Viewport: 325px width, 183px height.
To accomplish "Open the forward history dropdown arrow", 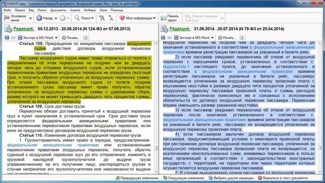I will 68,18.
